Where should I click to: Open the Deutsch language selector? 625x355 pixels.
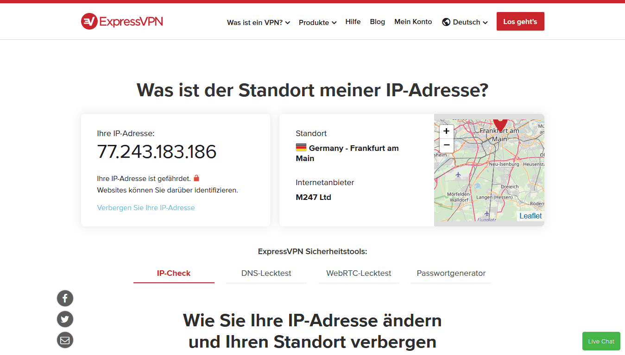coord(465,22)
